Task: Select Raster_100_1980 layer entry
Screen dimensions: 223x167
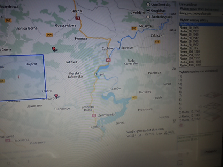Action: point(191,51)
